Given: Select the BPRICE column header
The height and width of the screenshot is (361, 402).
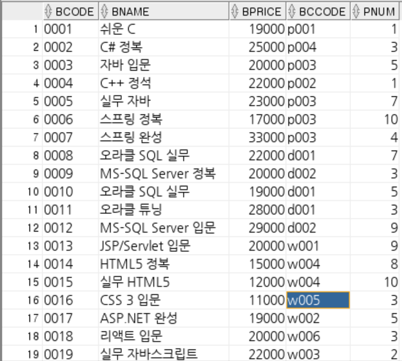Looking at the screenshot, I should 258,11.
